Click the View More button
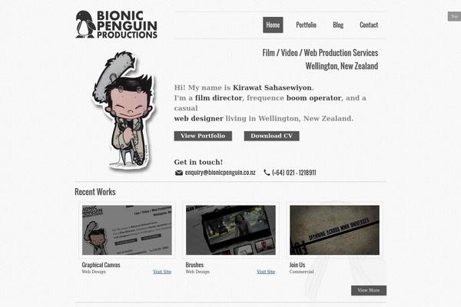Viewport: 461px width, 307px height. point(369,290)
